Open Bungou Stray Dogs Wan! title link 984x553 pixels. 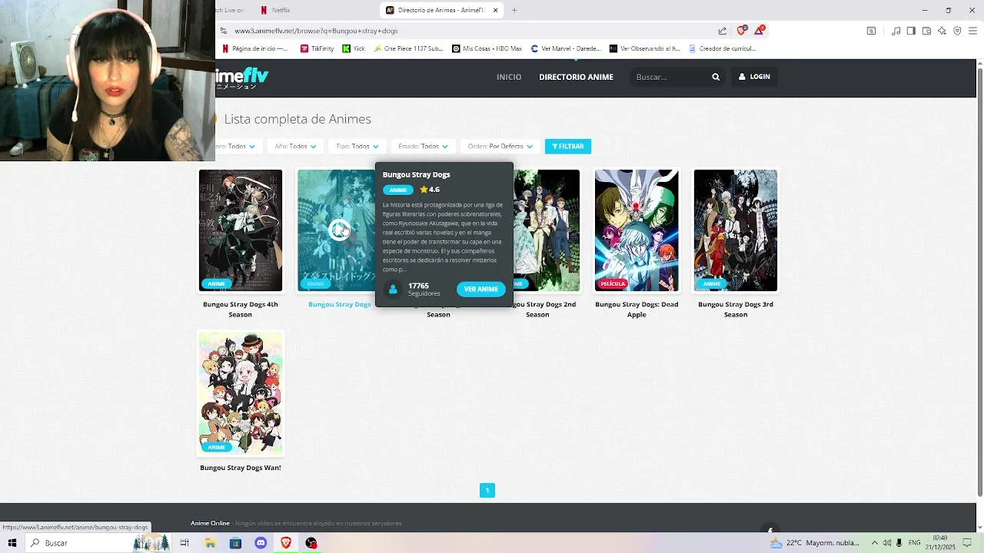point(241,468)
